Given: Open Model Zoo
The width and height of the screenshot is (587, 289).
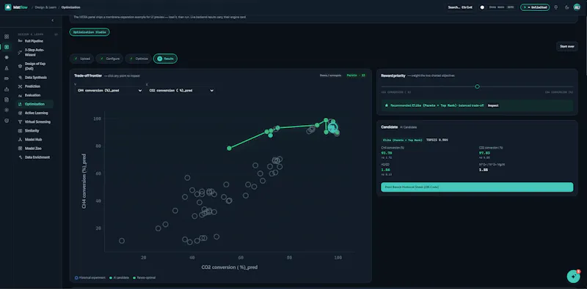Looking at the screenshot, I should (x=33, y=149).
